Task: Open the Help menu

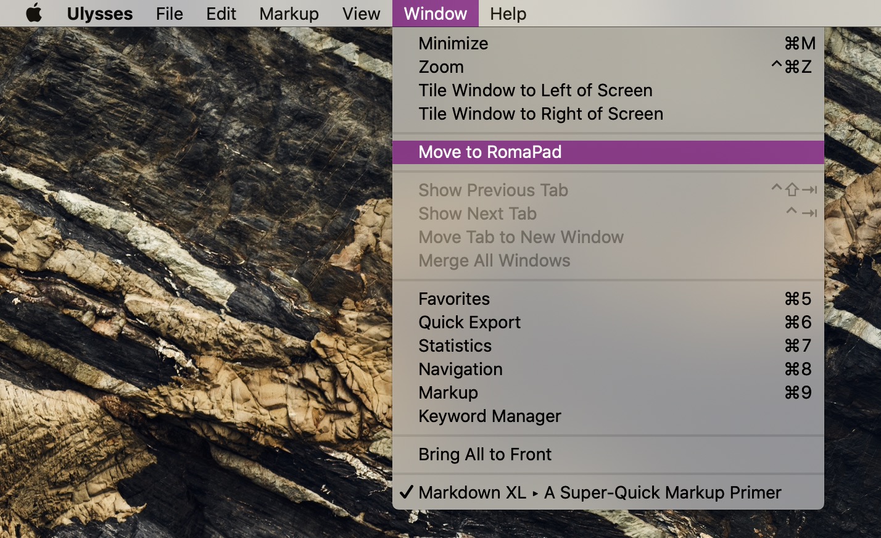Action: [x=508, y=14]
